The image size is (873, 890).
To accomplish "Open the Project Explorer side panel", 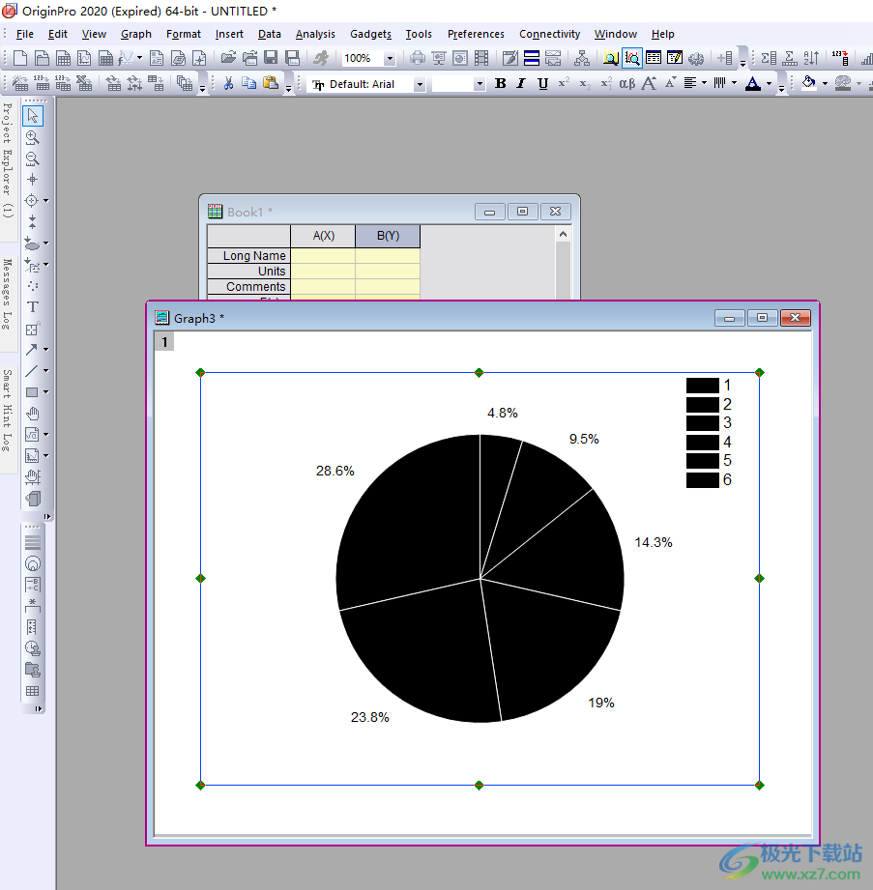I will [8, 159].
